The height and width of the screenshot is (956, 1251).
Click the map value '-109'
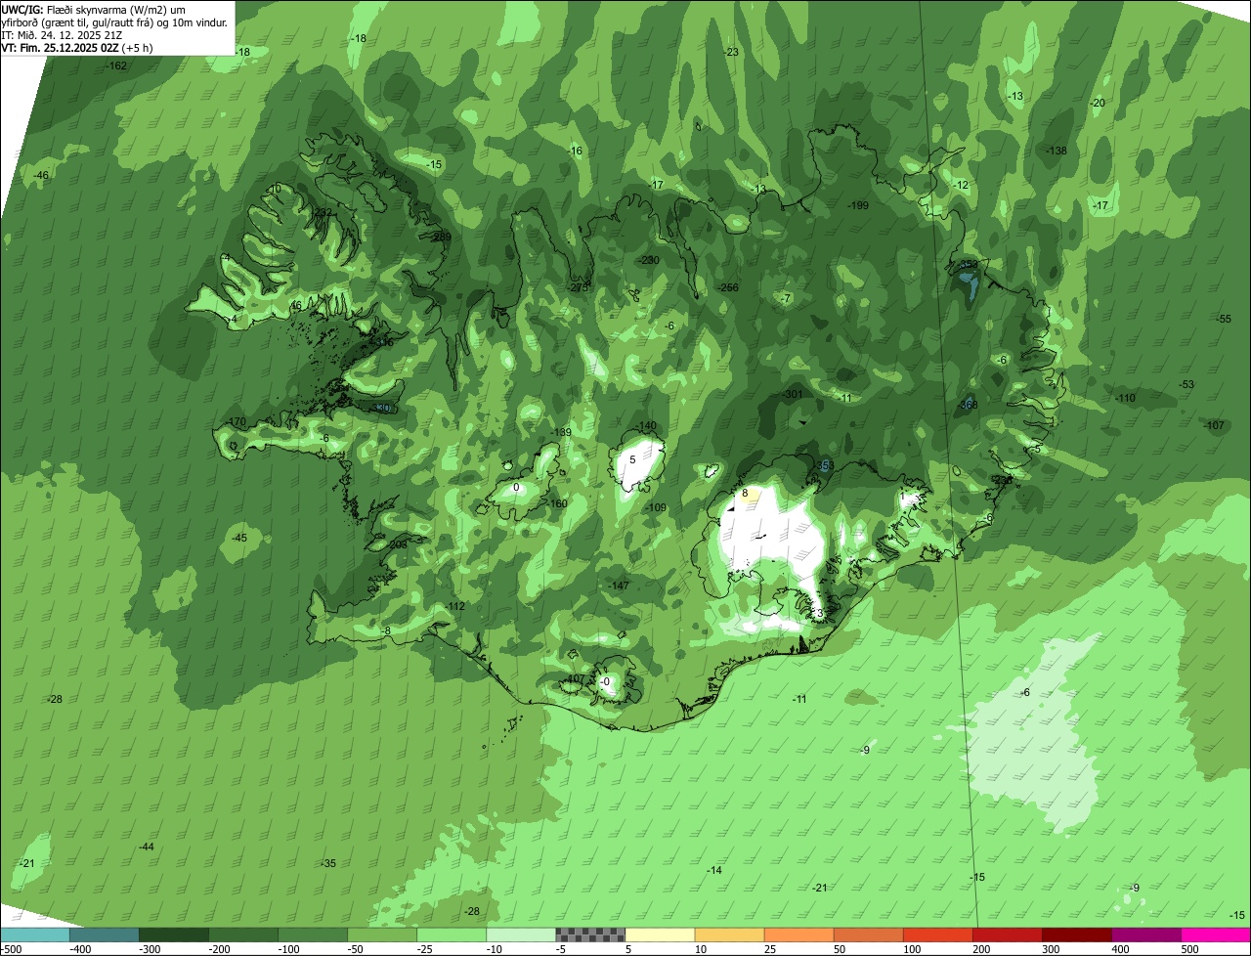pos(656,508)
